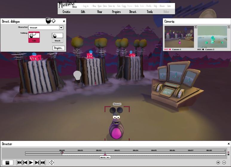The height and width of the screenshot is (167, 231).
Task: Expand the Tools menu
Action: click(150, 12)
